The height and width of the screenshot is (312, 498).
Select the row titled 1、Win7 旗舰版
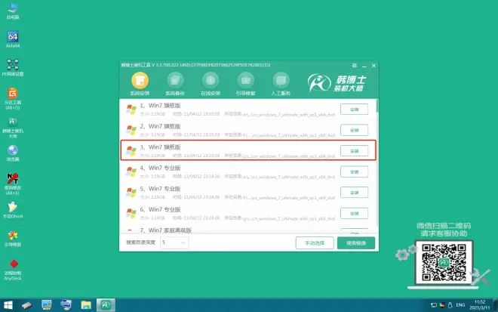(x=247, y=110)
